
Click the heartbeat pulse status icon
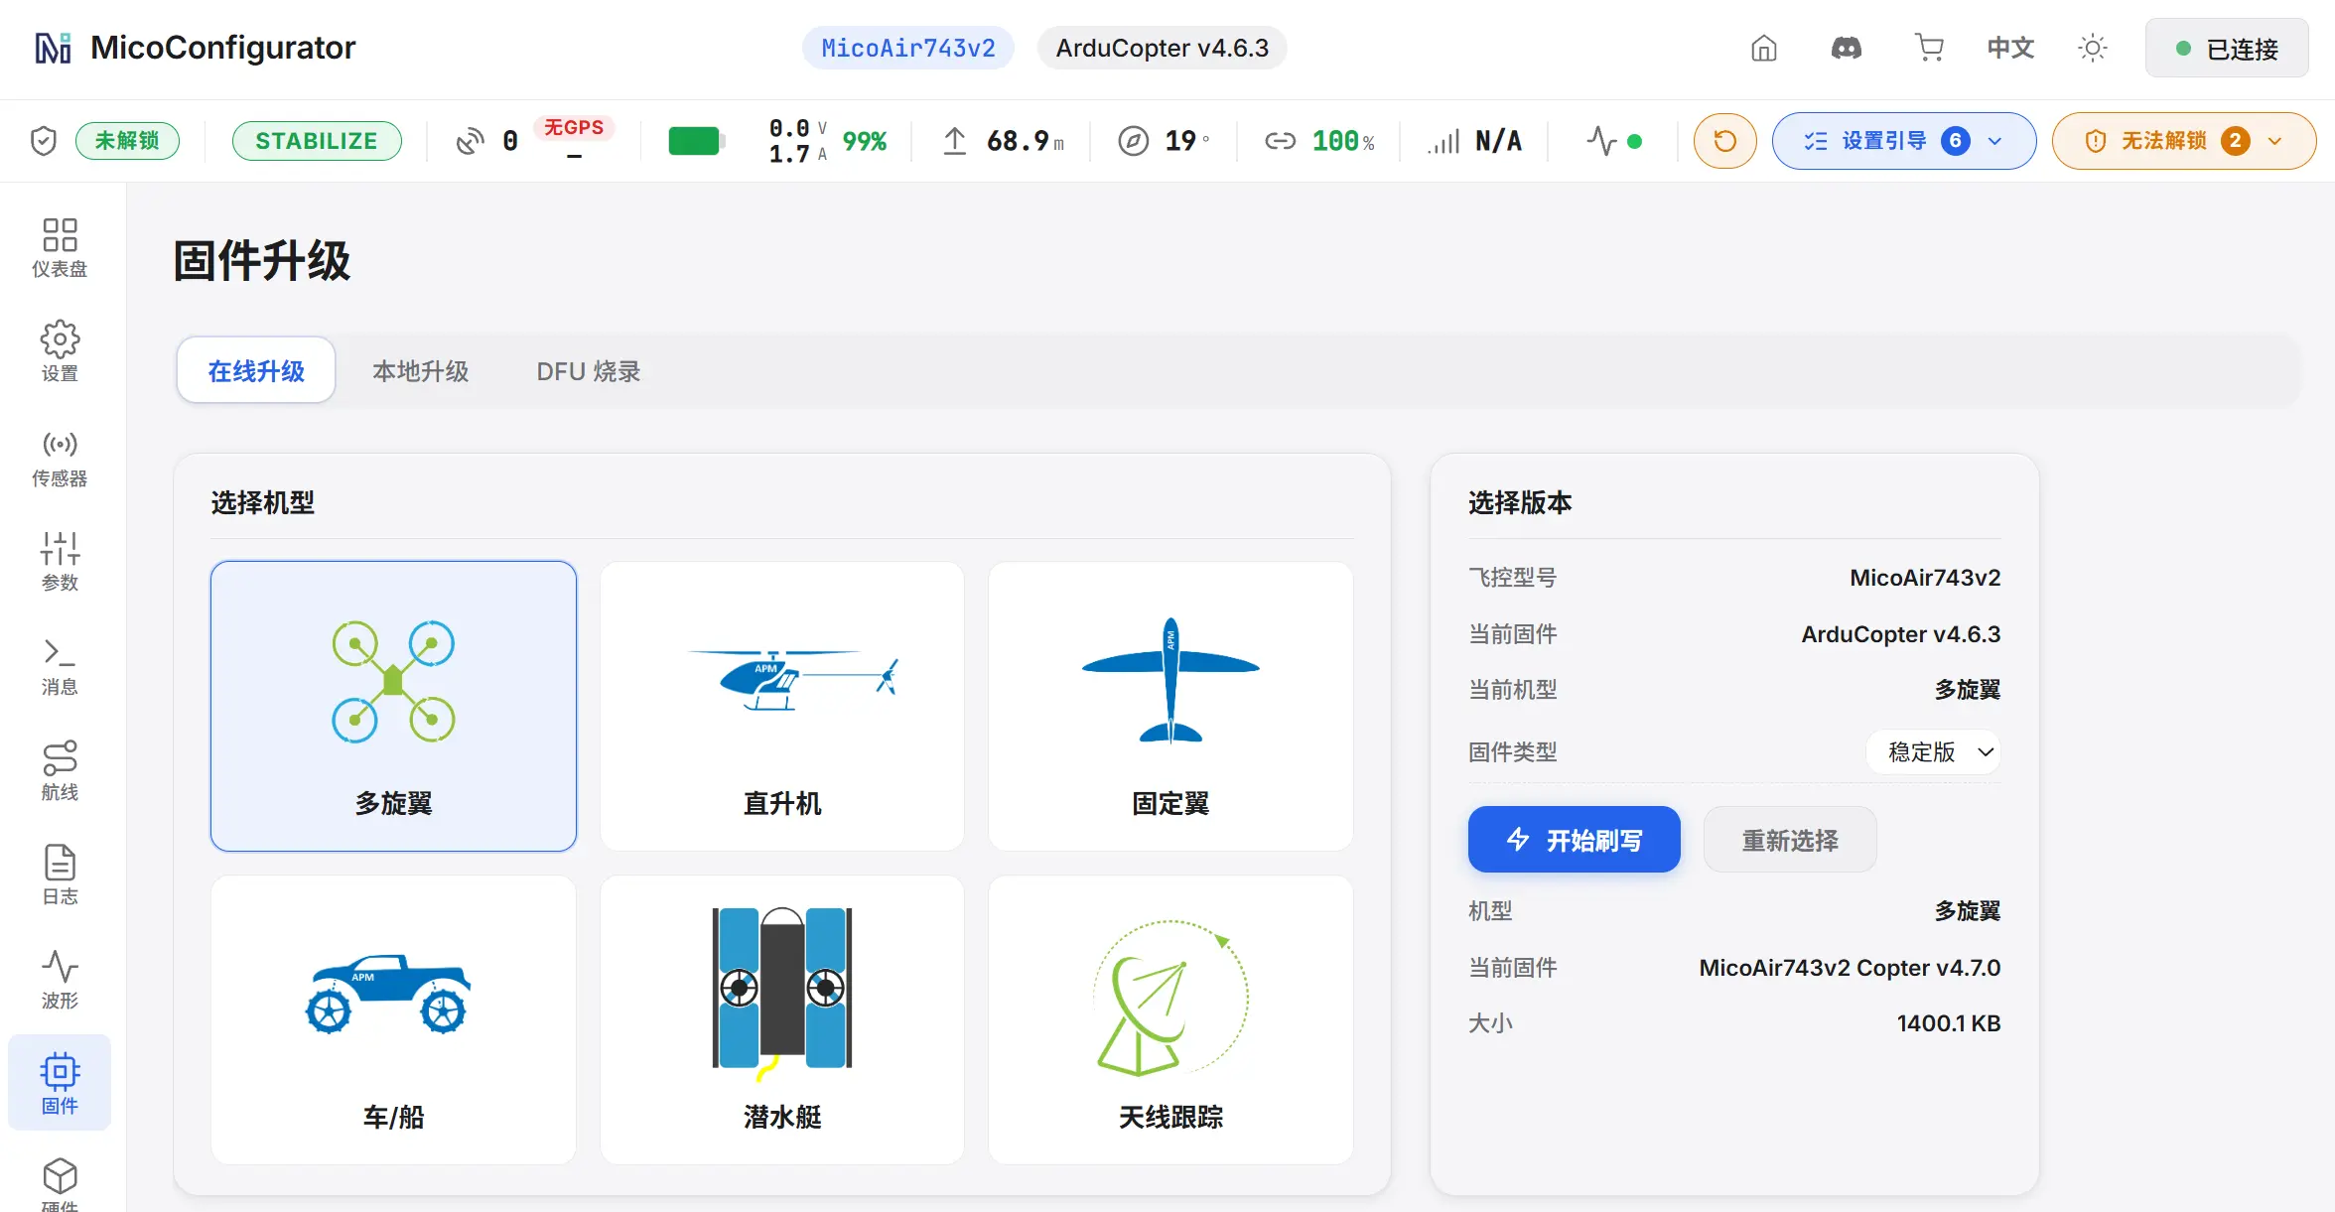click(x=1600, y=141)
